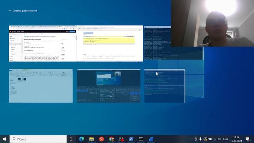Toggle the Task View taskbar button
Viewport: 254px width, 143px height.
[x=71, y=139]
